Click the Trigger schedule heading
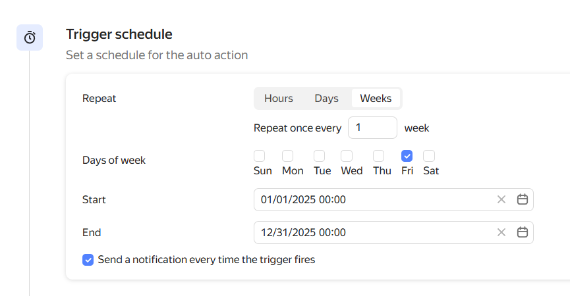Image resolution: width=570 pixels, height=296 pixels. coord(119,34)
